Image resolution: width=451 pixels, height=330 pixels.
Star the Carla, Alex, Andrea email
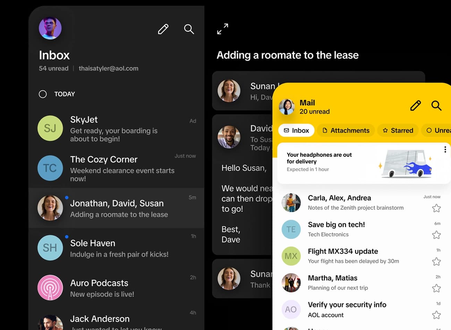[436, 208]
